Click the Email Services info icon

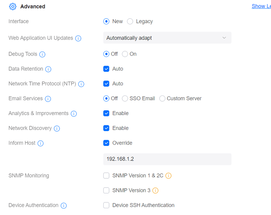click(x=48, y=99)
